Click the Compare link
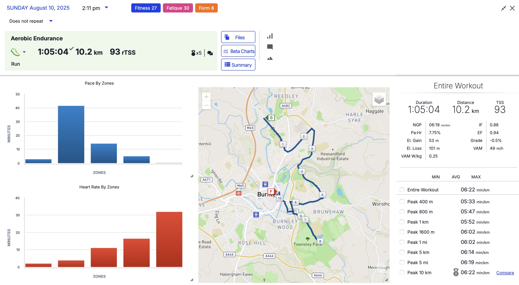519x285 pixels. click(x=505, y=273)
